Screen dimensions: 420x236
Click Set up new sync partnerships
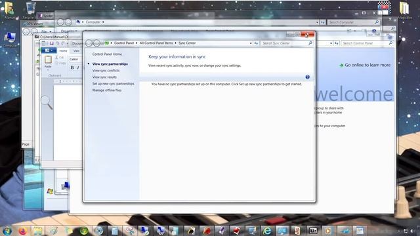113,84
